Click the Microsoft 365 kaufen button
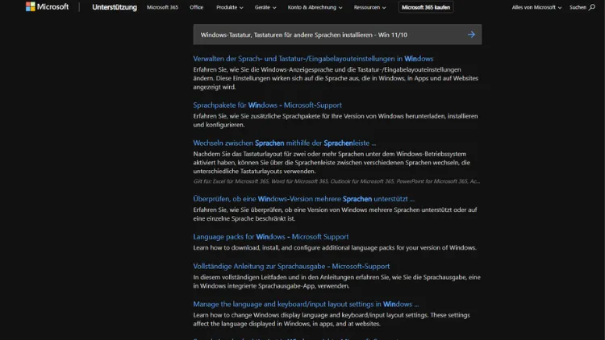The image size is (605, 340). pyautogui.click(x=426, y=7)
